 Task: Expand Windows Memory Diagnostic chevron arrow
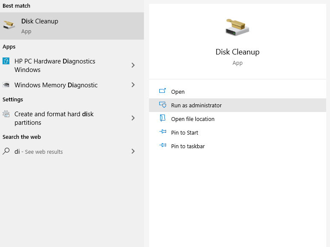coord(133,85)
